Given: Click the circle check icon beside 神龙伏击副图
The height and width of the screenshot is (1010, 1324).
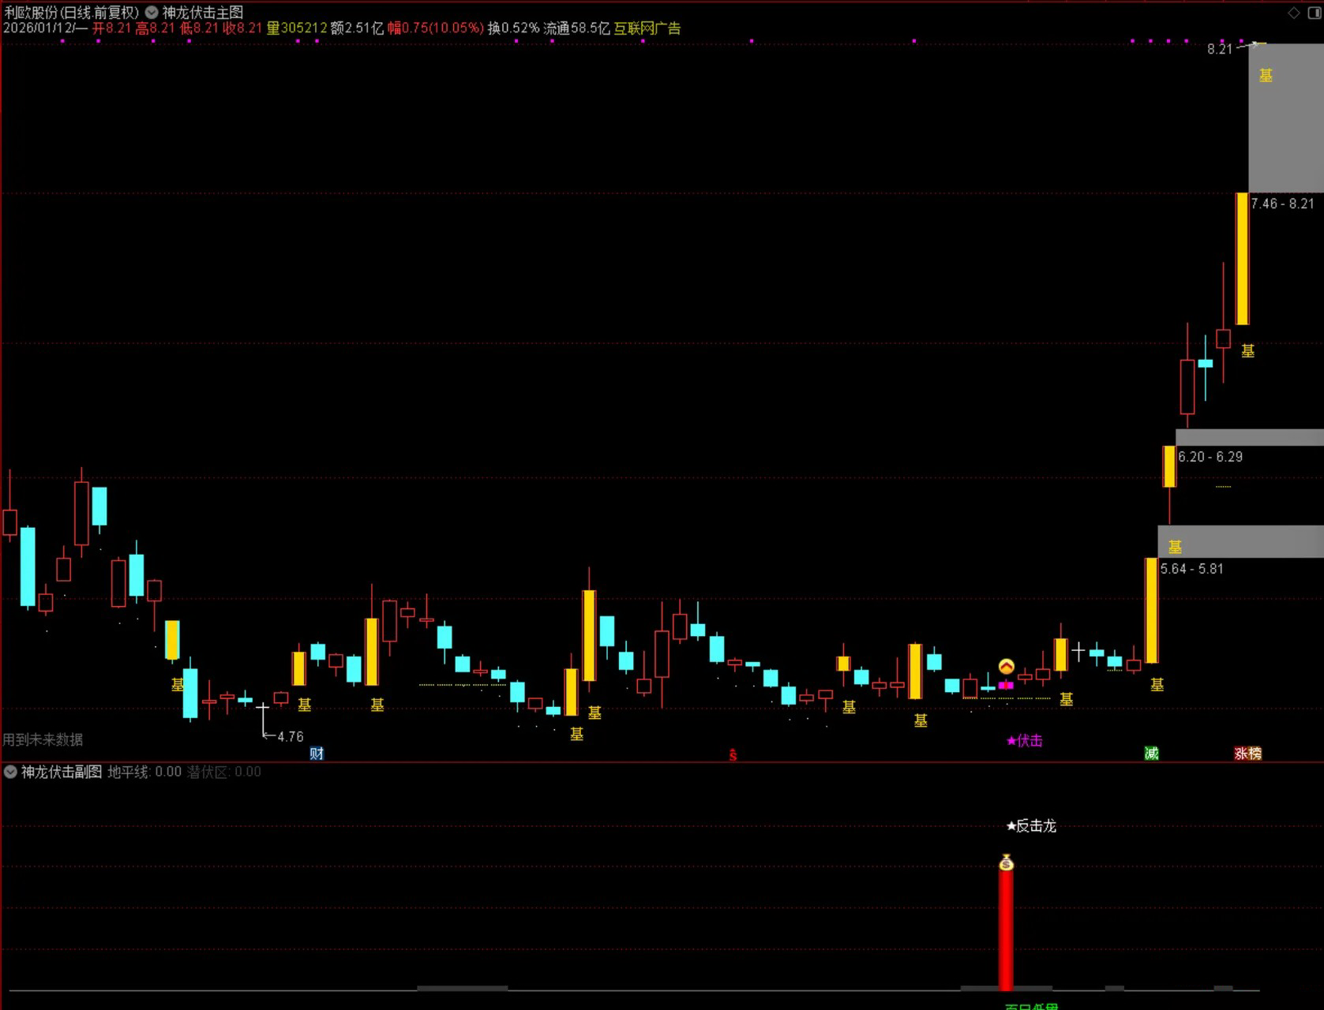Looking at the screenshot, I should tap(10, 772).
